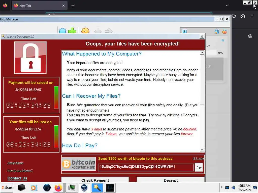258x193 pixels.
Task: Click the date 8/5/2024 08:52:57
Action: (x=28, y=129)
